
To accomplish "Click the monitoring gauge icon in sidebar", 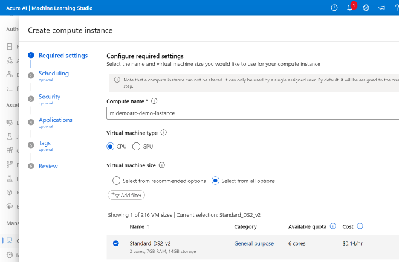I will tap(10, 255).
